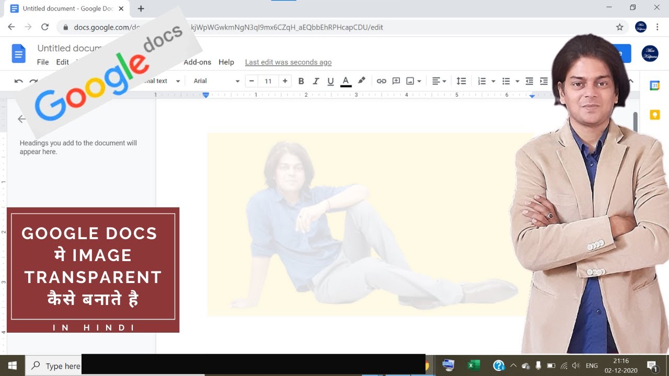Screen dimensions: 669x376
Task: Open Google Keep in the side panel
Action: (654, 114)
